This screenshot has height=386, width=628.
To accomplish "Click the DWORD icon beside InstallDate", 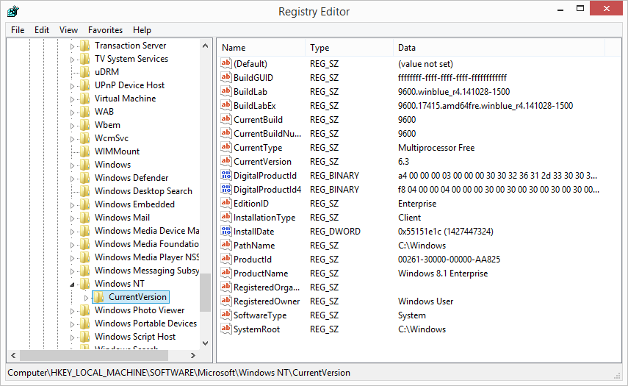I will tap(226, 232).
